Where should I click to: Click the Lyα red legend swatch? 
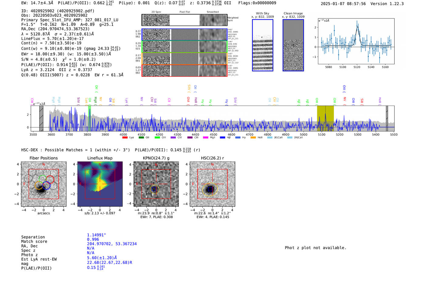pos(125,138)
